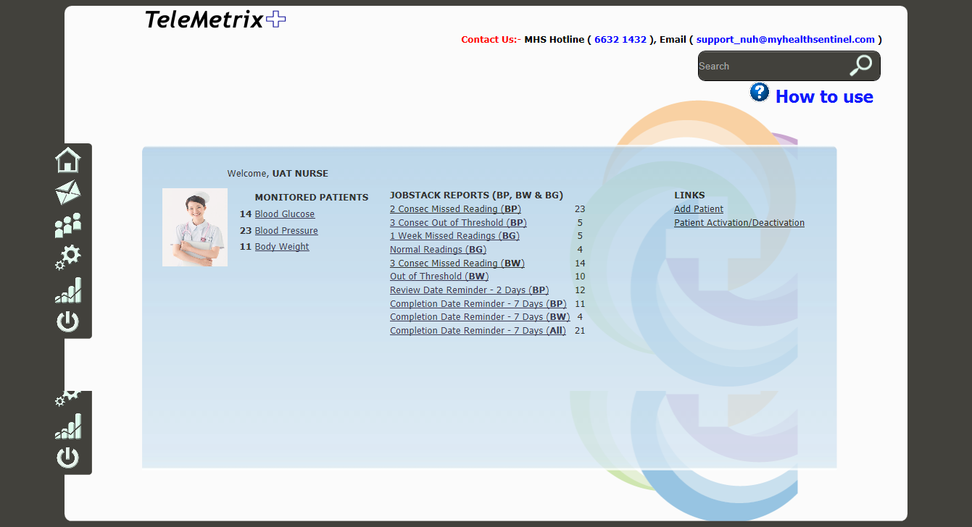Screen dimensions: 972x527
Task: Open Body Weight monitored patients list
Action: [x=282, y=247]
